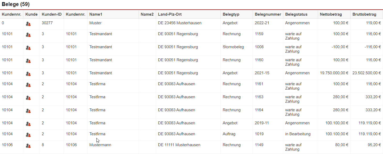This screenshot has width=383, height=154.
Task: Select the Belegnummer cell 2022-21
Action: point(262,23)
